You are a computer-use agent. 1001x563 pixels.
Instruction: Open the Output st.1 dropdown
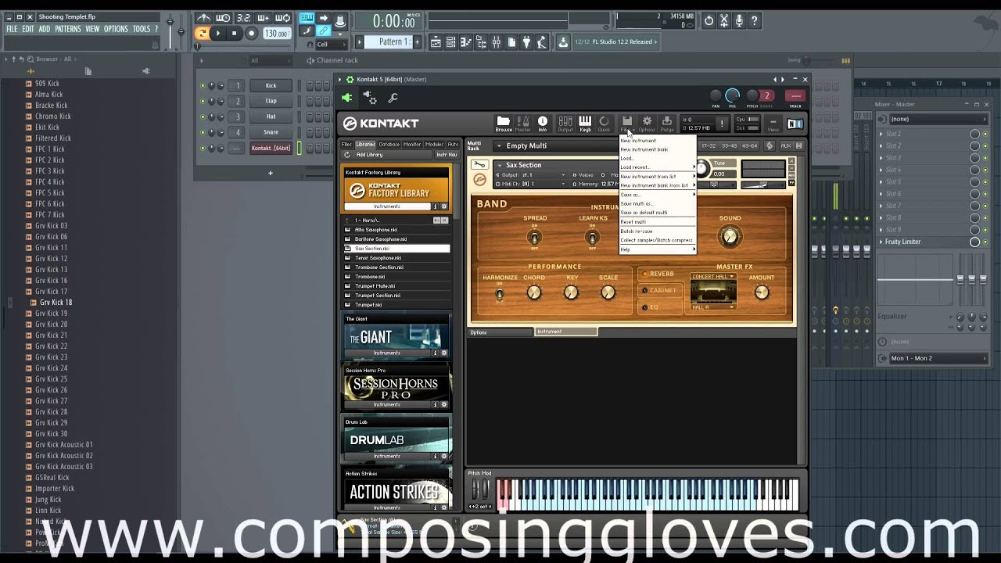[530, 175]
